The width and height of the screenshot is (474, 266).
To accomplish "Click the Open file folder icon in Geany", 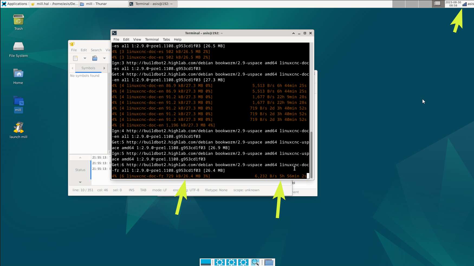I will [x=95, y=58].
